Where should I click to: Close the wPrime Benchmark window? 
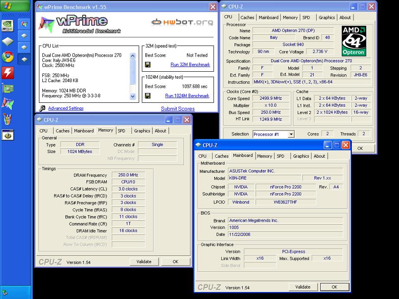[213, 7]
